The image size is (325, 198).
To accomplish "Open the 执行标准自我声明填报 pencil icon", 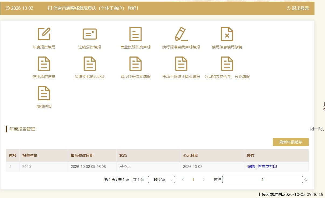I will point(181,34).
